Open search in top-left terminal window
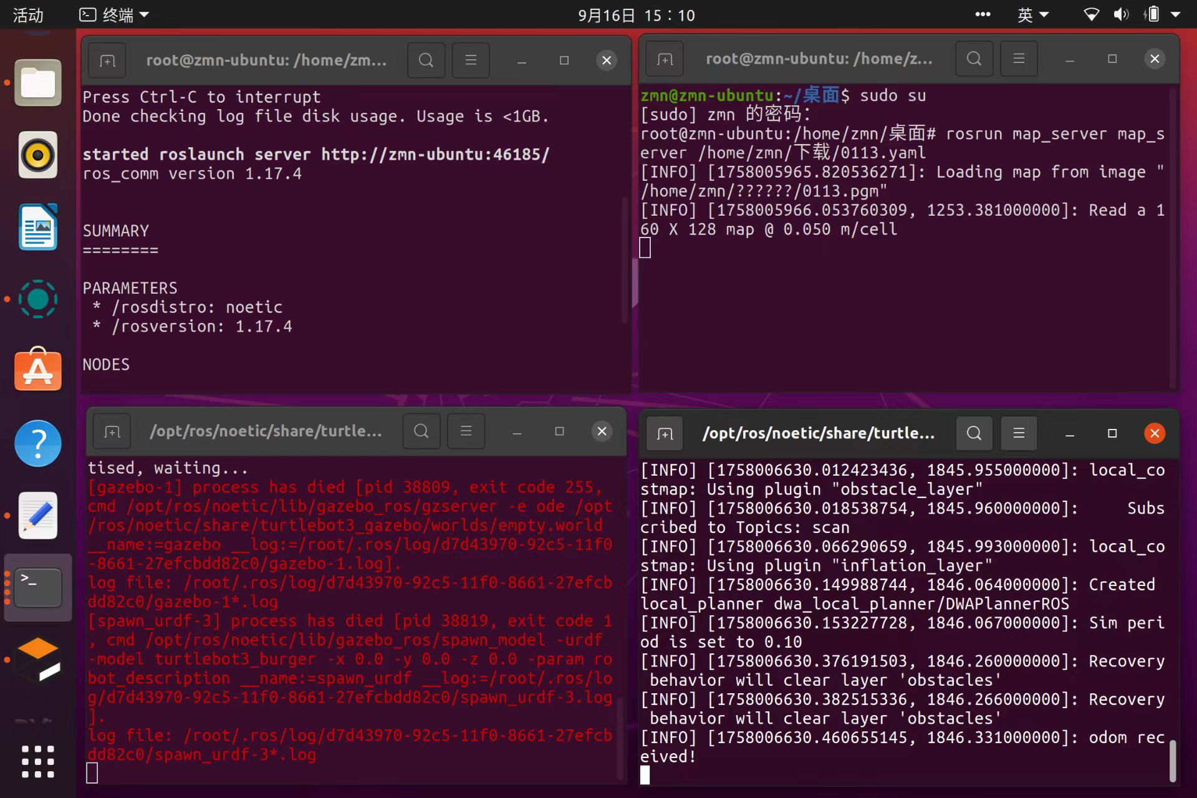Image resolution: width=1197 pixels, height=798 pixels. [x=426, y=60]
